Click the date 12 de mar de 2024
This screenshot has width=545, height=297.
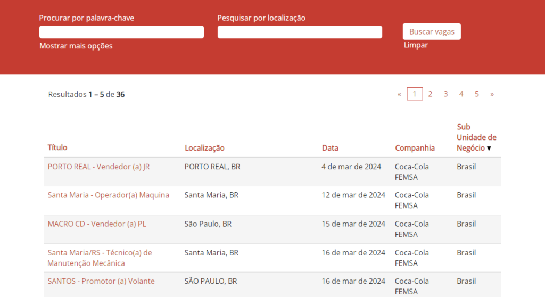(353, 195)
